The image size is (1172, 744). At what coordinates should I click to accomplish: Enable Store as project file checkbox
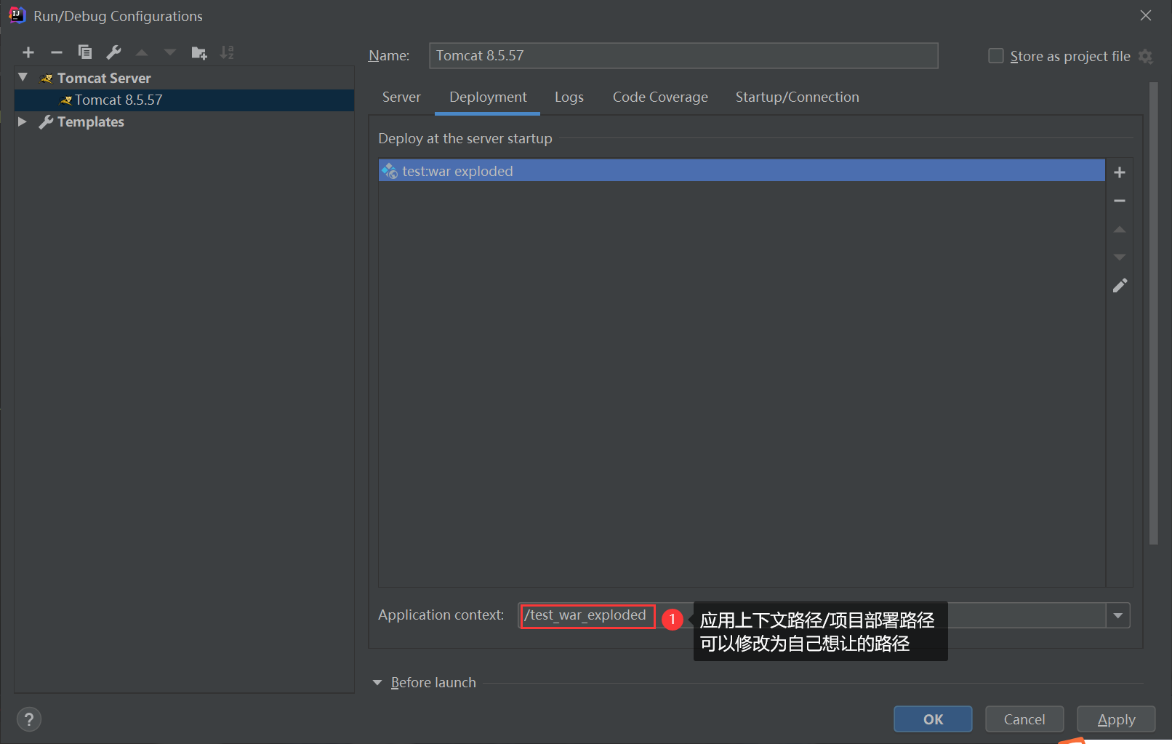point(996,56)
